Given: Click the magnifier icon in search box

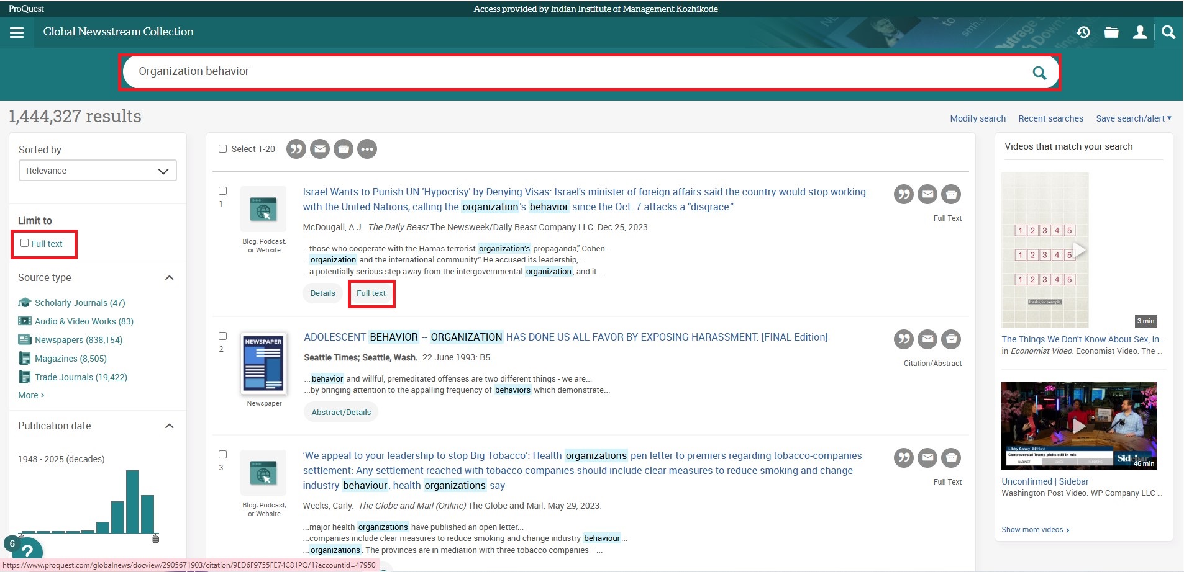Looking at the screenshot, I should [x=1039, y=73].
